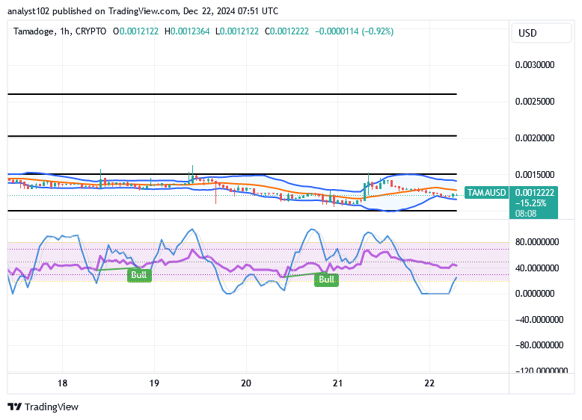Click the date label 20 on time axis
This screenshot has width=582, height=420.
click(246, 383)
